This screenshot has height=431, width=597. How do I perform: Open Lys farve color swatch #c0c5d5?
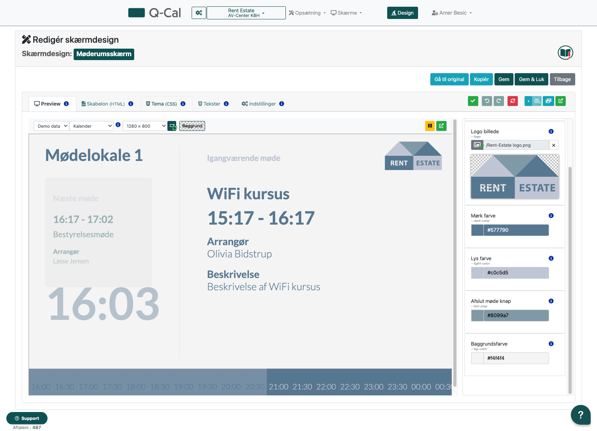(477, 273)
